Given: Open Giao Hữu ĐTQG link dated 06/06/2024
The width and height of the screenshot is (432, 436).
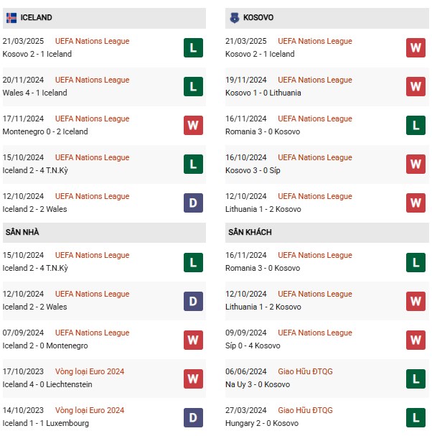Looking at the screenshot, I should click(x=305, y=371).
